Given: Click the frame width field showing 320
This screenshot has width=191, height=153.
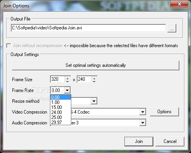Looking at the screenshot, I should 57,79.
